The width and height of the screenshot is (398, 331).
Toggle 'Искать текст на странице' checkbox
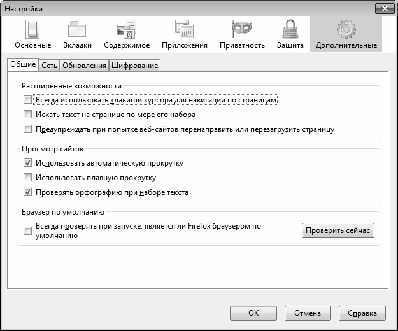(x=27, y=115)
